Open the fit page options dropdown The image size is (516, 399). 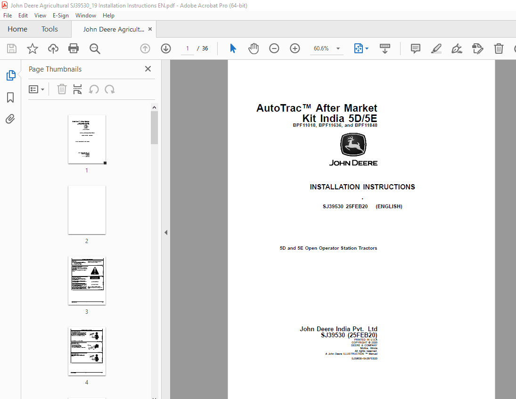(x=361, y=49)
